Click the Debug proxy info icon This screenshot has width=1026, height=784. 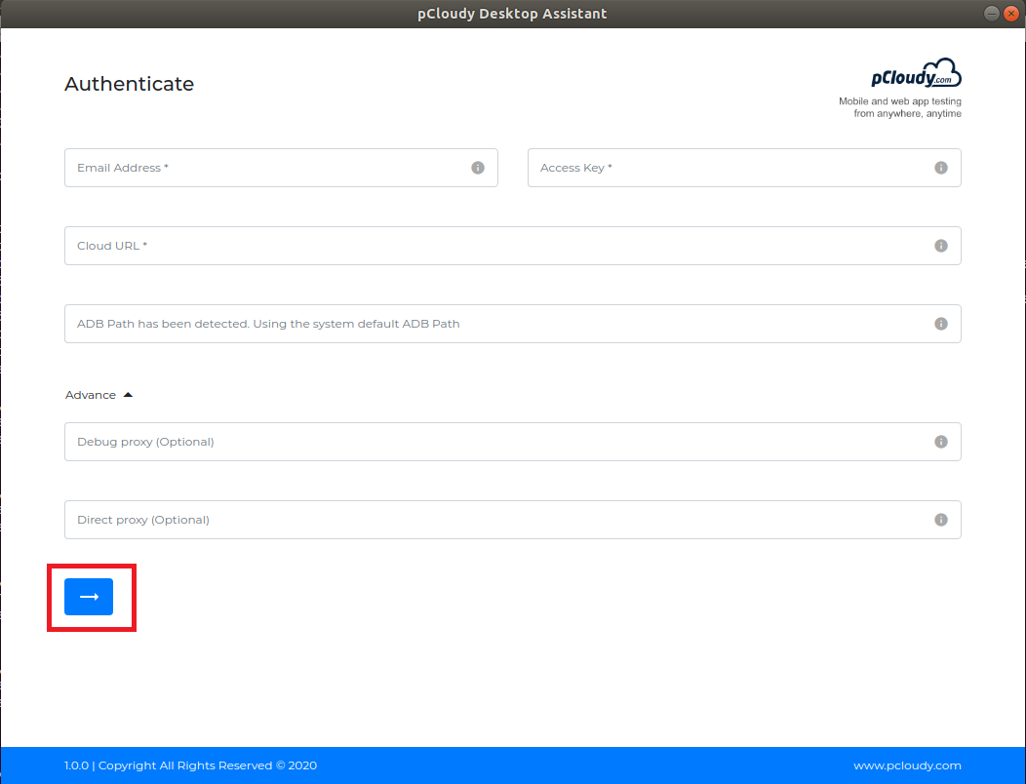pyautogui.click(x=941, y=442)
